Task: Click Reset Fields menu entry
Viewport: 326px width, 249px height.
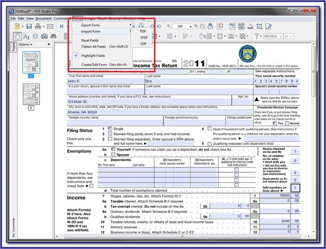Action: tap(90, 40)
